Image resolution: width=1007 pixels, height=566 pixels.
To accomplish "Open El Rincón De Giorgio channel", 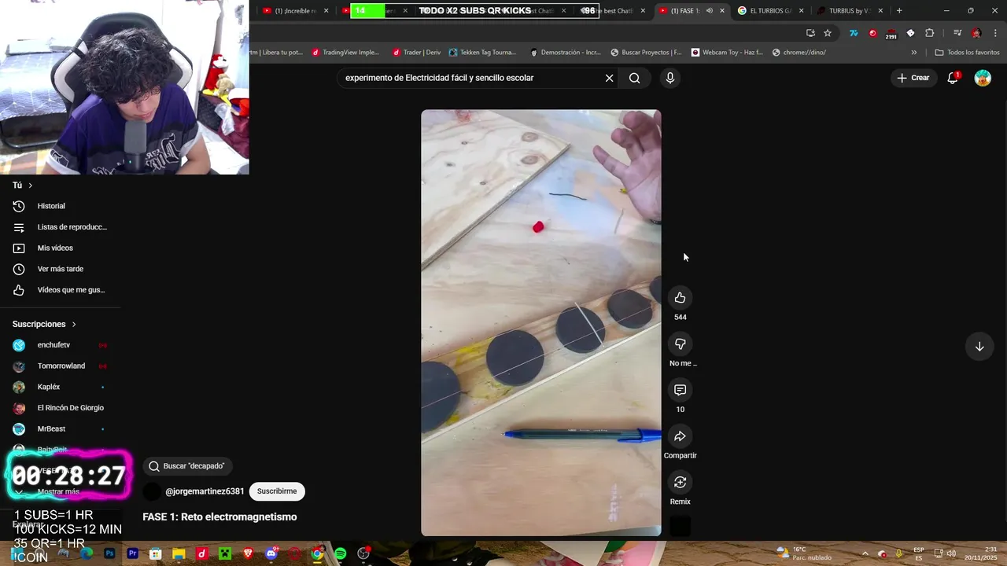I will (60, 408).
